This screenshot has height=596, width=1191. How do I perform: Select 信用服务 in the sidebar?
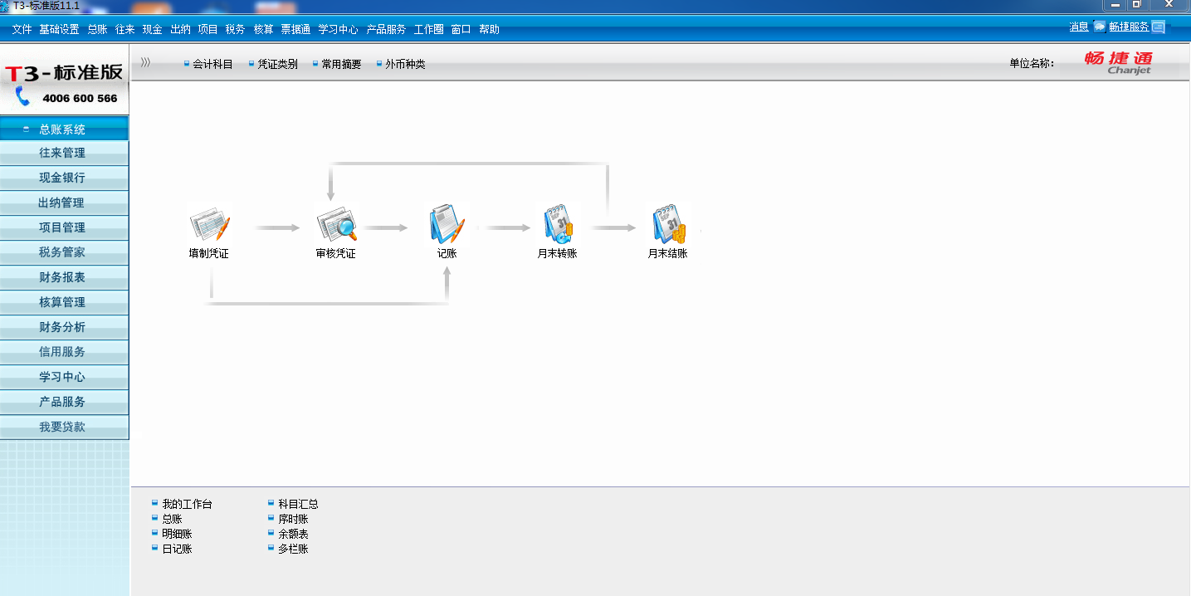[64, 352]
